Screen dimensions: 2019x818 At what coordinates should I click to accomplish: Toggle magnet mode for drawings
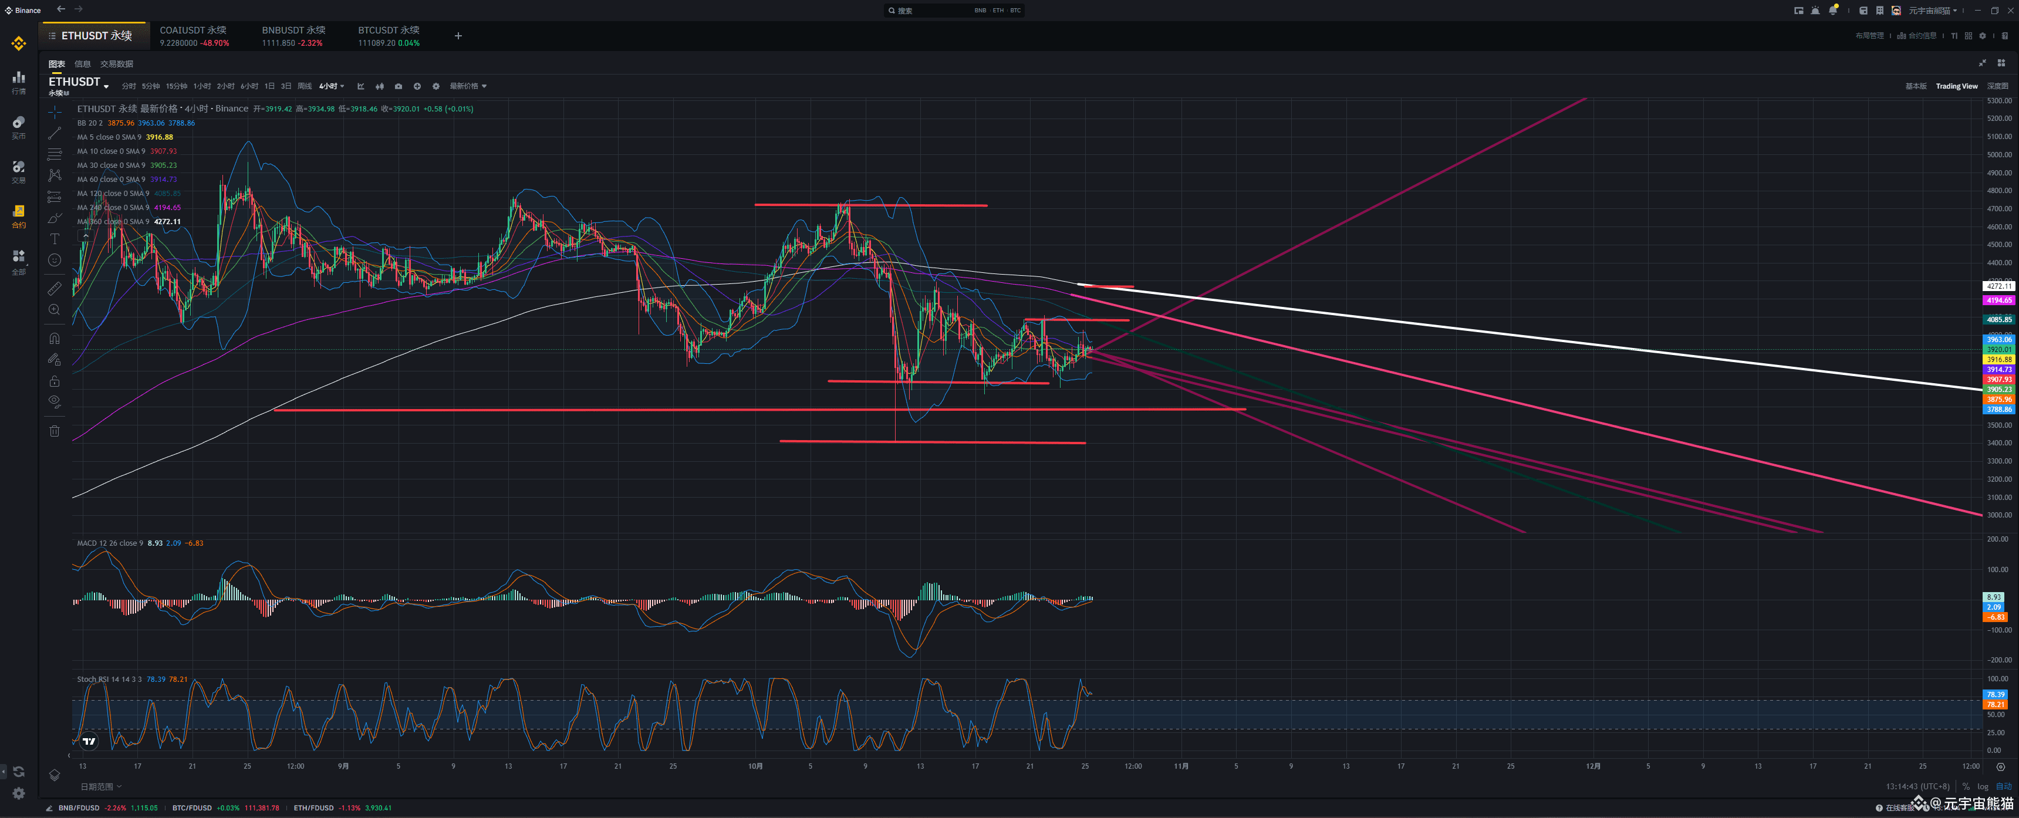click(x=54, y=339)
